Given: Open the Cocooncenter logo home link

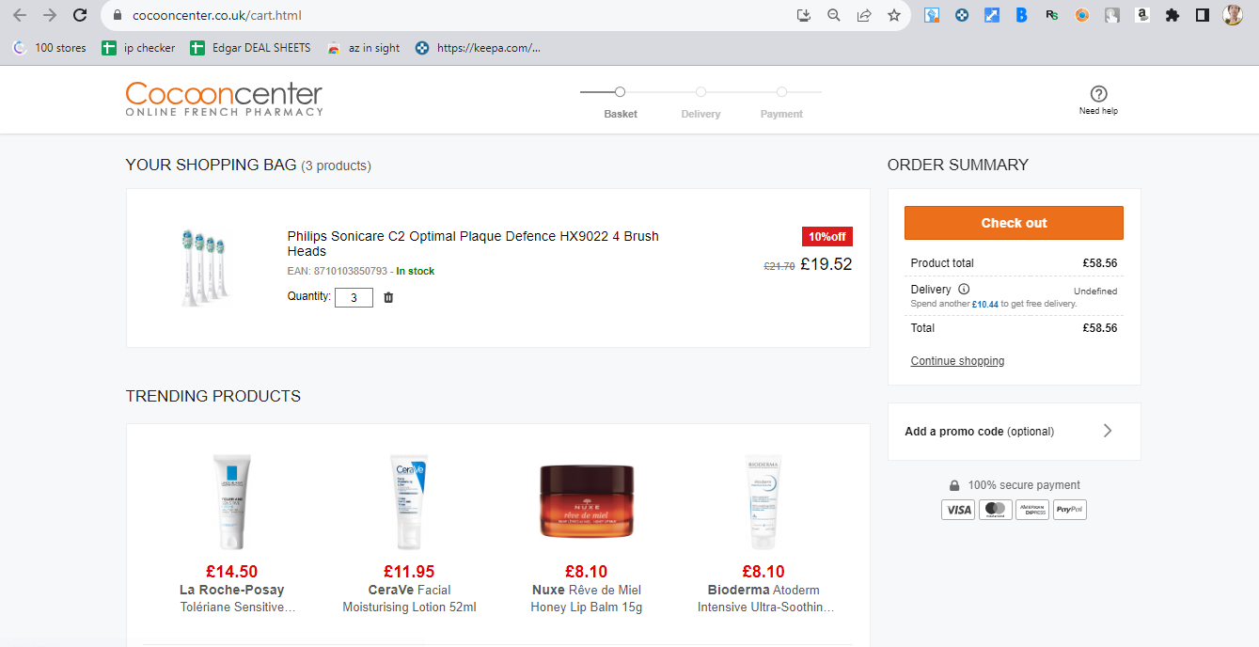Looking at the screenshot, I should coord(224,99).
